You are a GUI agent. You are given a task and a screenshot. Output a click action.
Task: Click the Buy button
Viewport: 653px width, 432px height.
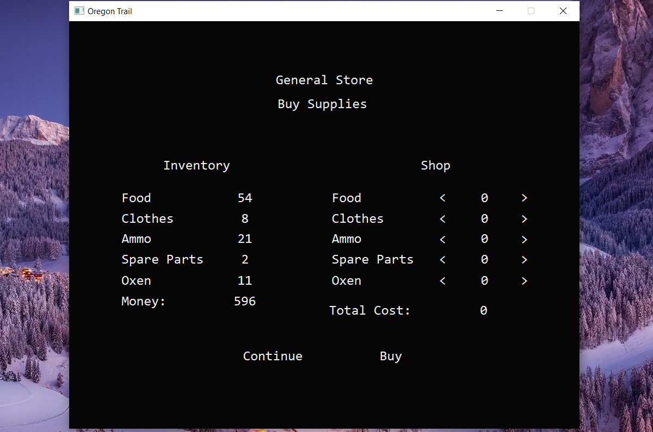(x=391, y=356)
